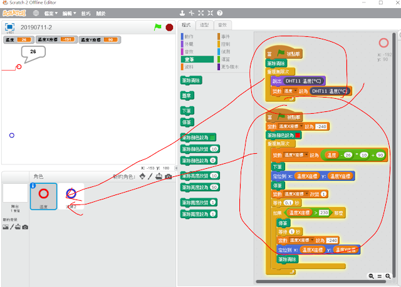Paint new sprite with brush icon
Image resolution: width=401 pixels, height=287 pixels.
tap(150, 176)
